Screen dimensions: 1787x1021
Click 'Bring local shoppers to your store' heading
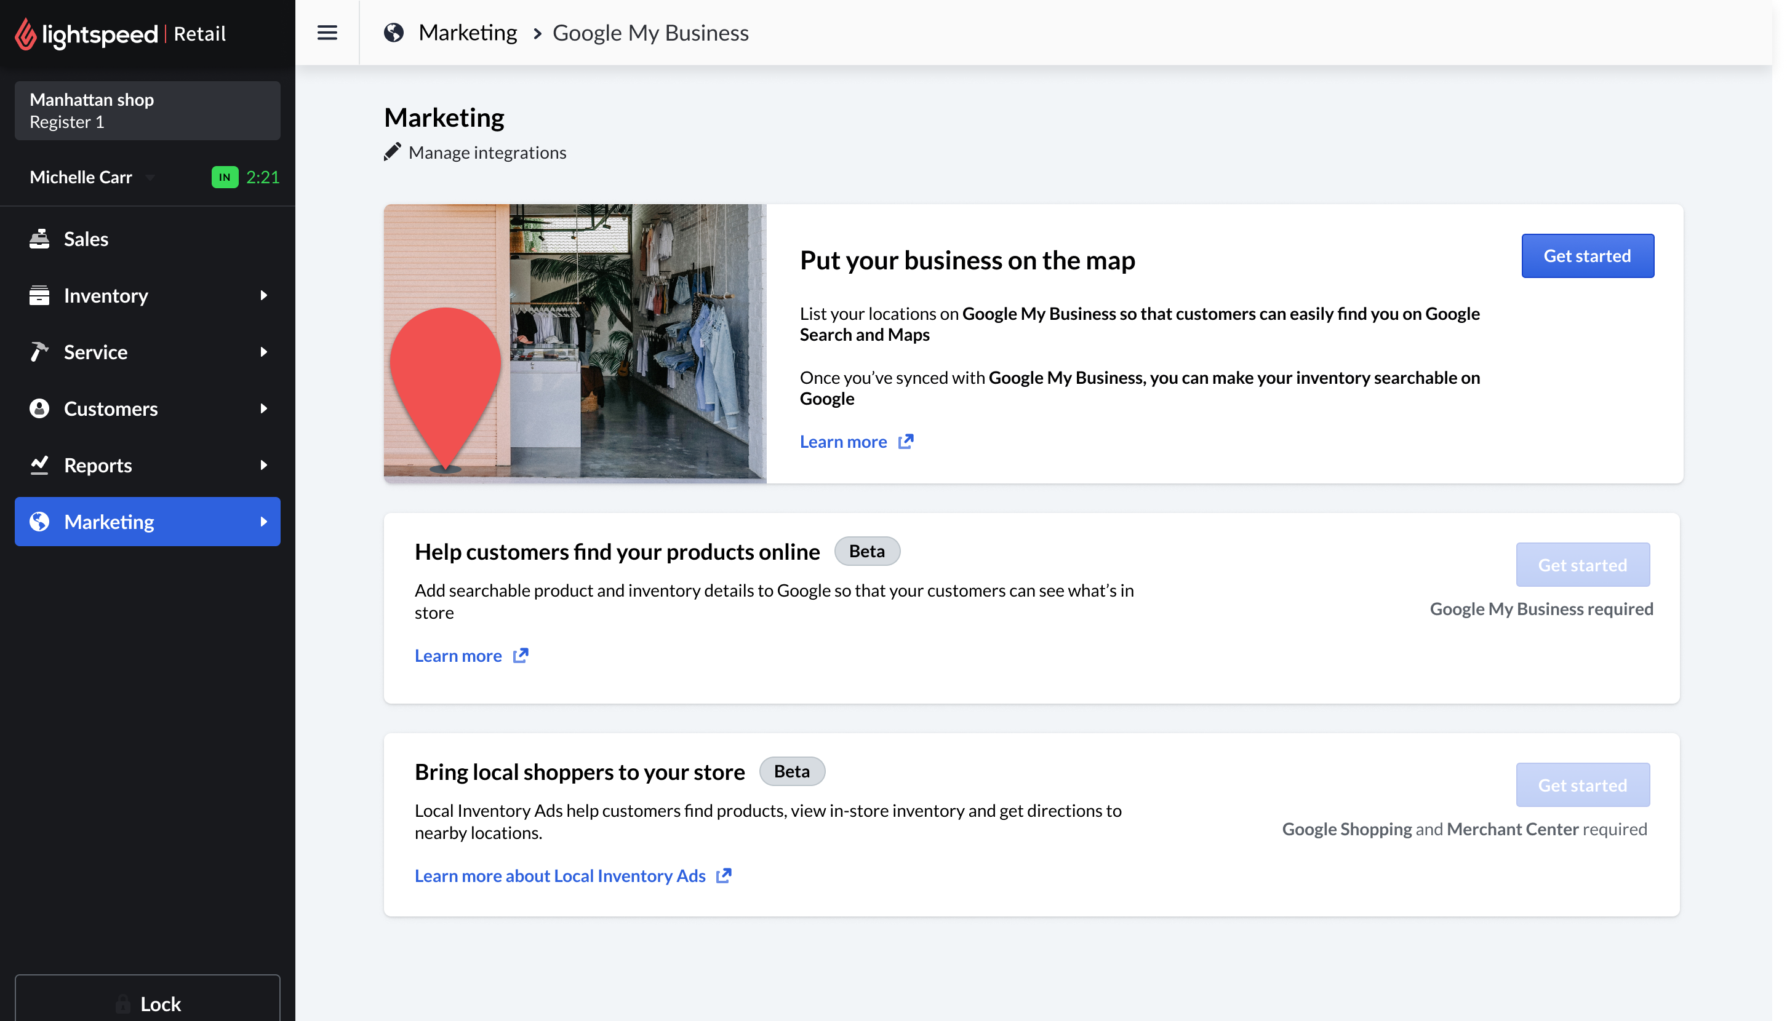[x=580, y=771]
